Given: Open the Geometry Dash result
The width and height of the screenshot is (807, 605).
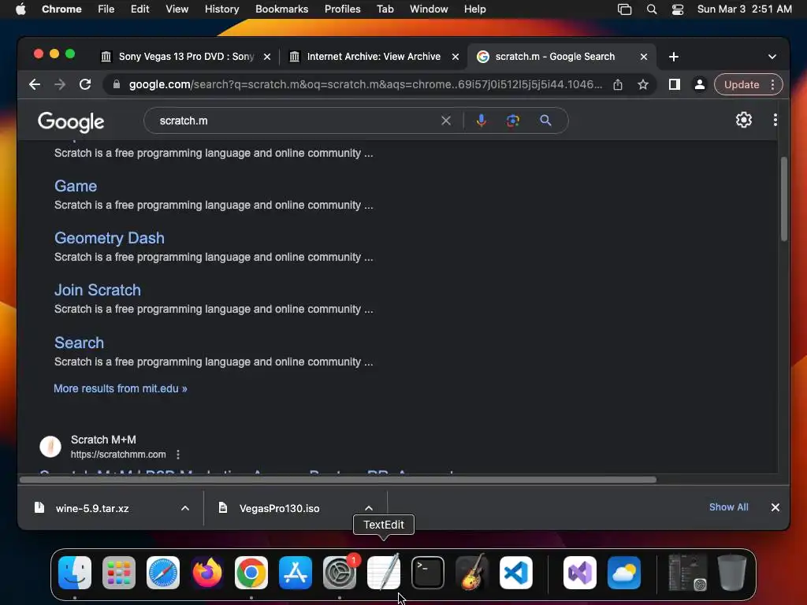Looking at the screenshot, I should point(110,238).
